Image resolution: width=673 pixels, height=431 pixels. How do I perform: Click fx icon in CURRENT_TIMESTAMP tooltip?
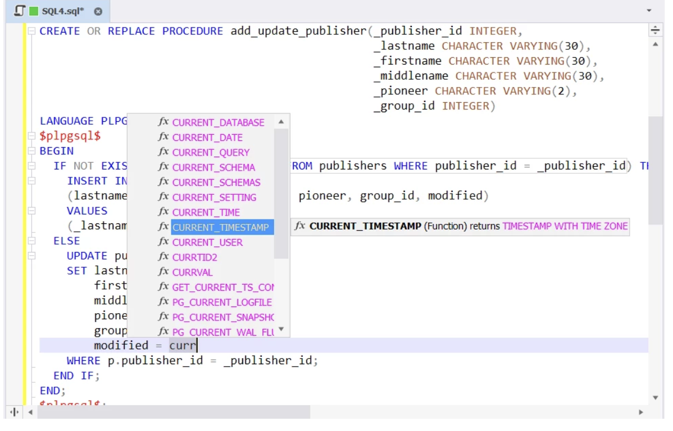(x=299, y=226)
